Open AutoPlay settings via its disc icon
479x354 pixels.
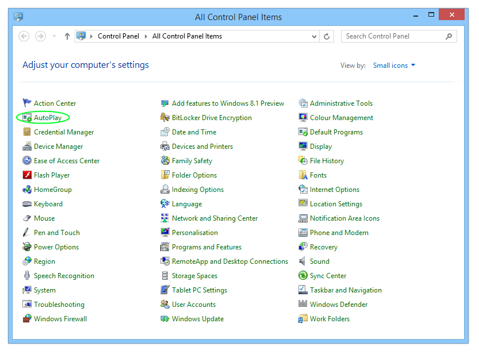[x=27, y=117]
